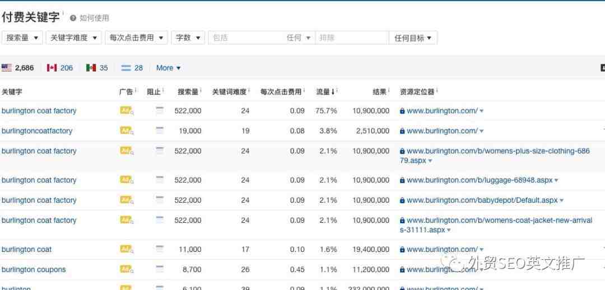The image size is (605, 290).
Task: Open the 关键字难度 filter dropdown
Action: [74, 38]
